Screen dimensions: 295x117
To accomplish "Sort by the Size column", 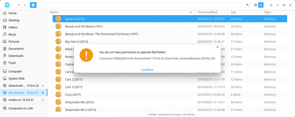I will pos(245,12).
